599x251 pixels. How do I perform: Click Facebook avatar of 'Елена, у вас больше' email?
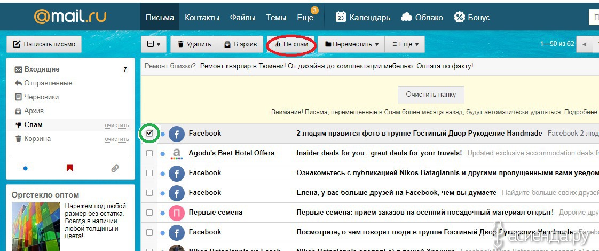coord(177,193)
